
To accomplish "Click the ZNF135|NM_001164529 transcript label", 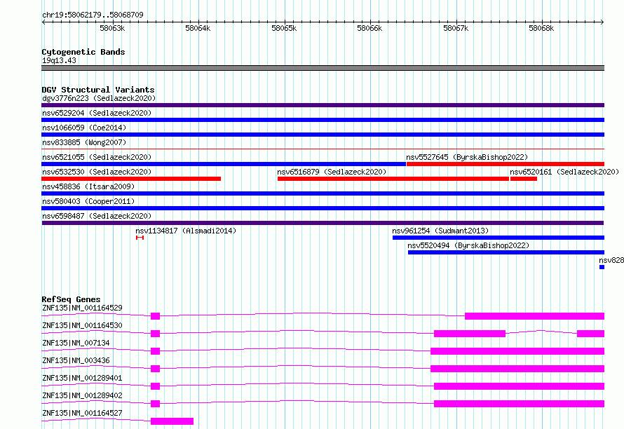I will coord(82,308).
